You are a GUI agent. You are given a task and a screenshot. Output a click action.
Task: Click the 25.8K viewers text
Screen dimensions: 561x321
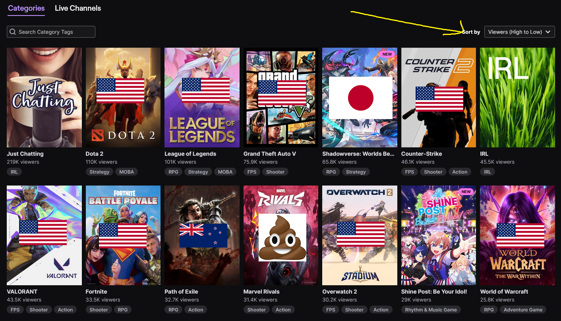497,300
